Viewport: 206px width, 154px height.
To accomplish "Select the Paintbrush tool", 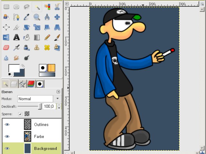I will click(57, 37).
